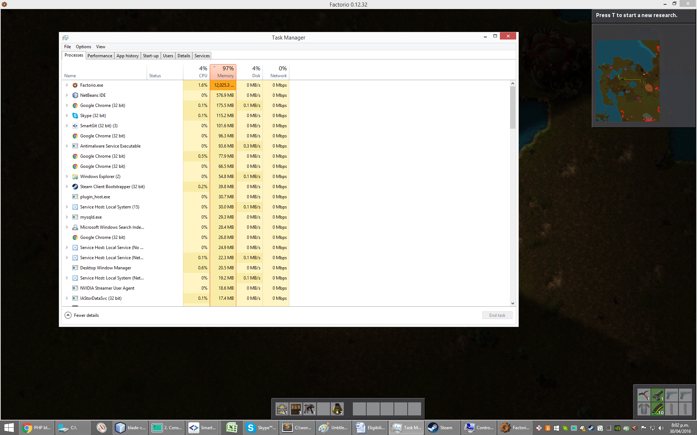The width and height of the screenshot is (697, 435).
Task: Select the burner mining drill quickbar slot
Action: click(310, 409)
